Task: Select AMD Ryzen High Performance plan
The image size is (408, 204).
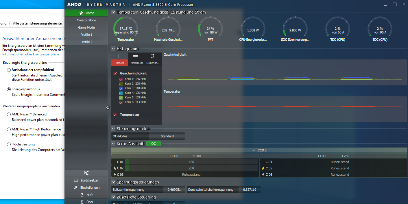Action: click(9, 129)
